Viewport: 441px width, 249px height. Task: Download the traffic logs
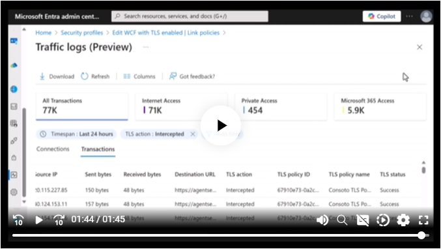click(x=57, y=76)
